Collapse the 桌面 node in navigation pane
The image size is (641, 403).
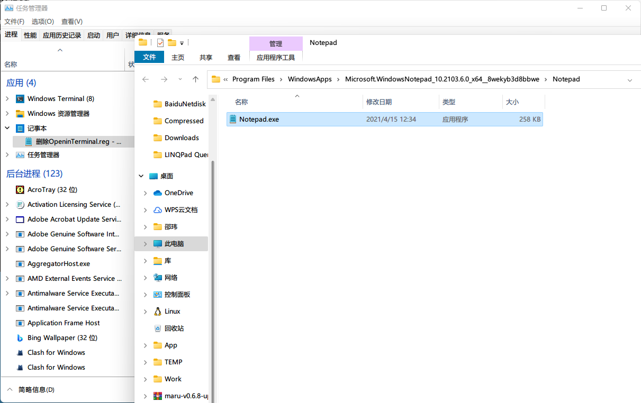click(x=141, y=176)
